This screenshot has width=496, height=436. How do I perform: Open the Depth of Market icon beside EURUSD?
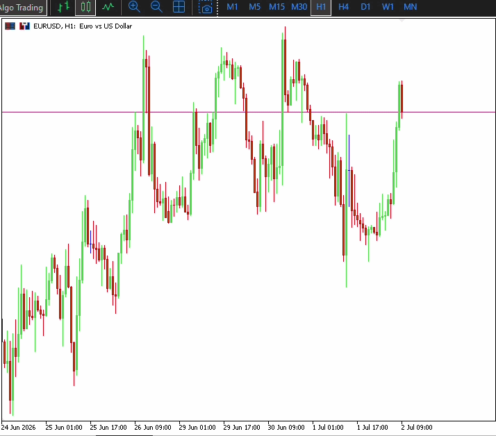10,26
